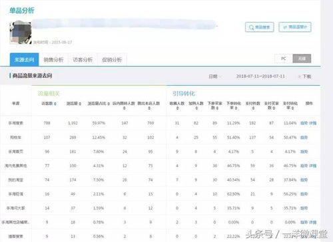Click the 引导转化 group heading
333x242 pixels.
[x=184, y=94]
